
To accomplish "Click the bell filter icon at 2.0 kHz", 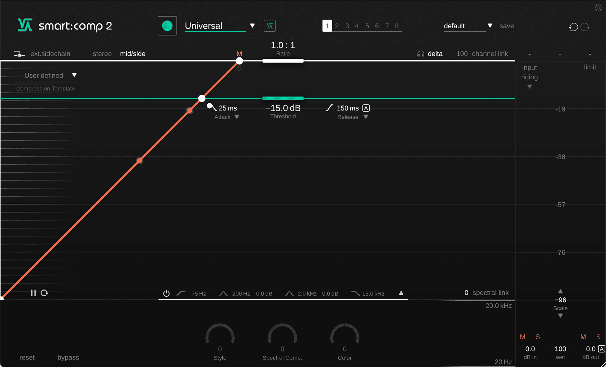I will pyautogui.click(x=289, y=293).
